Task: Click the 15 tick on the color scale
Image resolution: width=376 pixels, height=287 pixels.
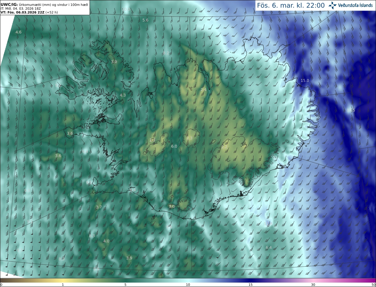Action: 251,285
